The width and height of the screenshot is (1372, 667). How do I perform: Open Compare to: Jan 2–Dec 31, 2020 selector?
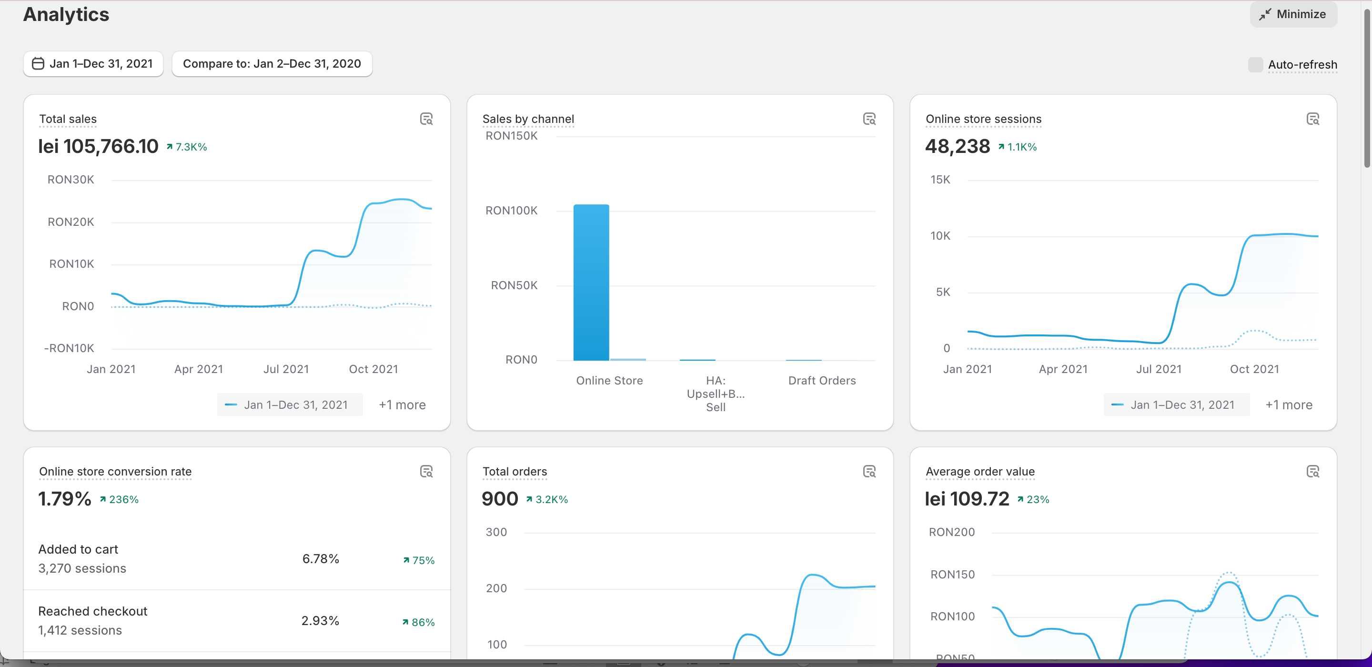click(272, 64)
